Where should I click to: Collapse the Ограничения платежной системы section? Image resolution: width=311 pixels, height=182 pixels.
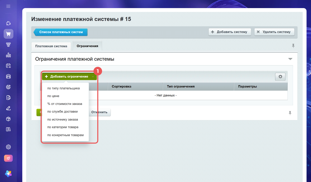[x=290, y=59]
